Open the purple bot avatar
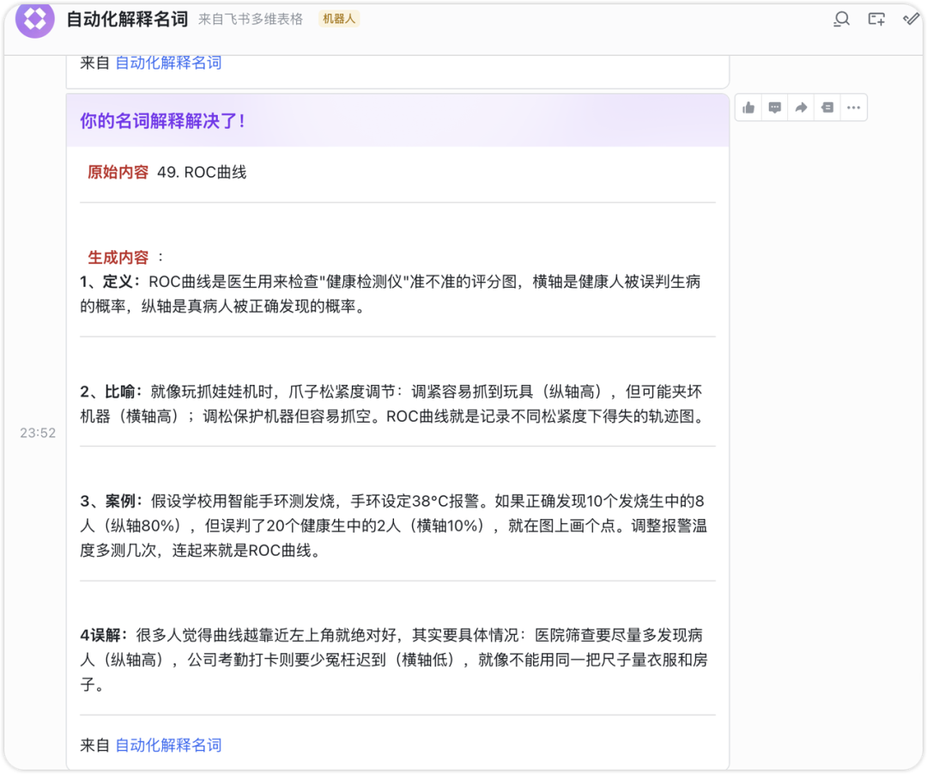This screenshot has width=927, height=774. 35,19
